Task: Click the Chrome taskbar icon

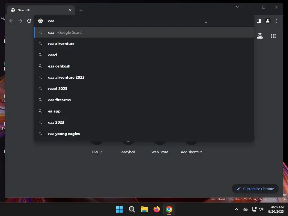Action: coord(169,209)
